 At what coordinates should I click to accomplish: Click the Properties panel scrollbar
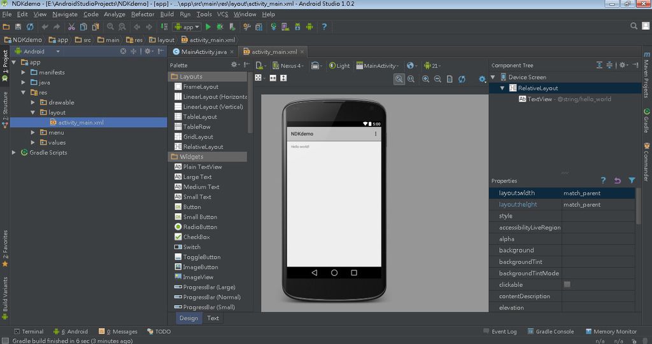click(x=638, y=206)
